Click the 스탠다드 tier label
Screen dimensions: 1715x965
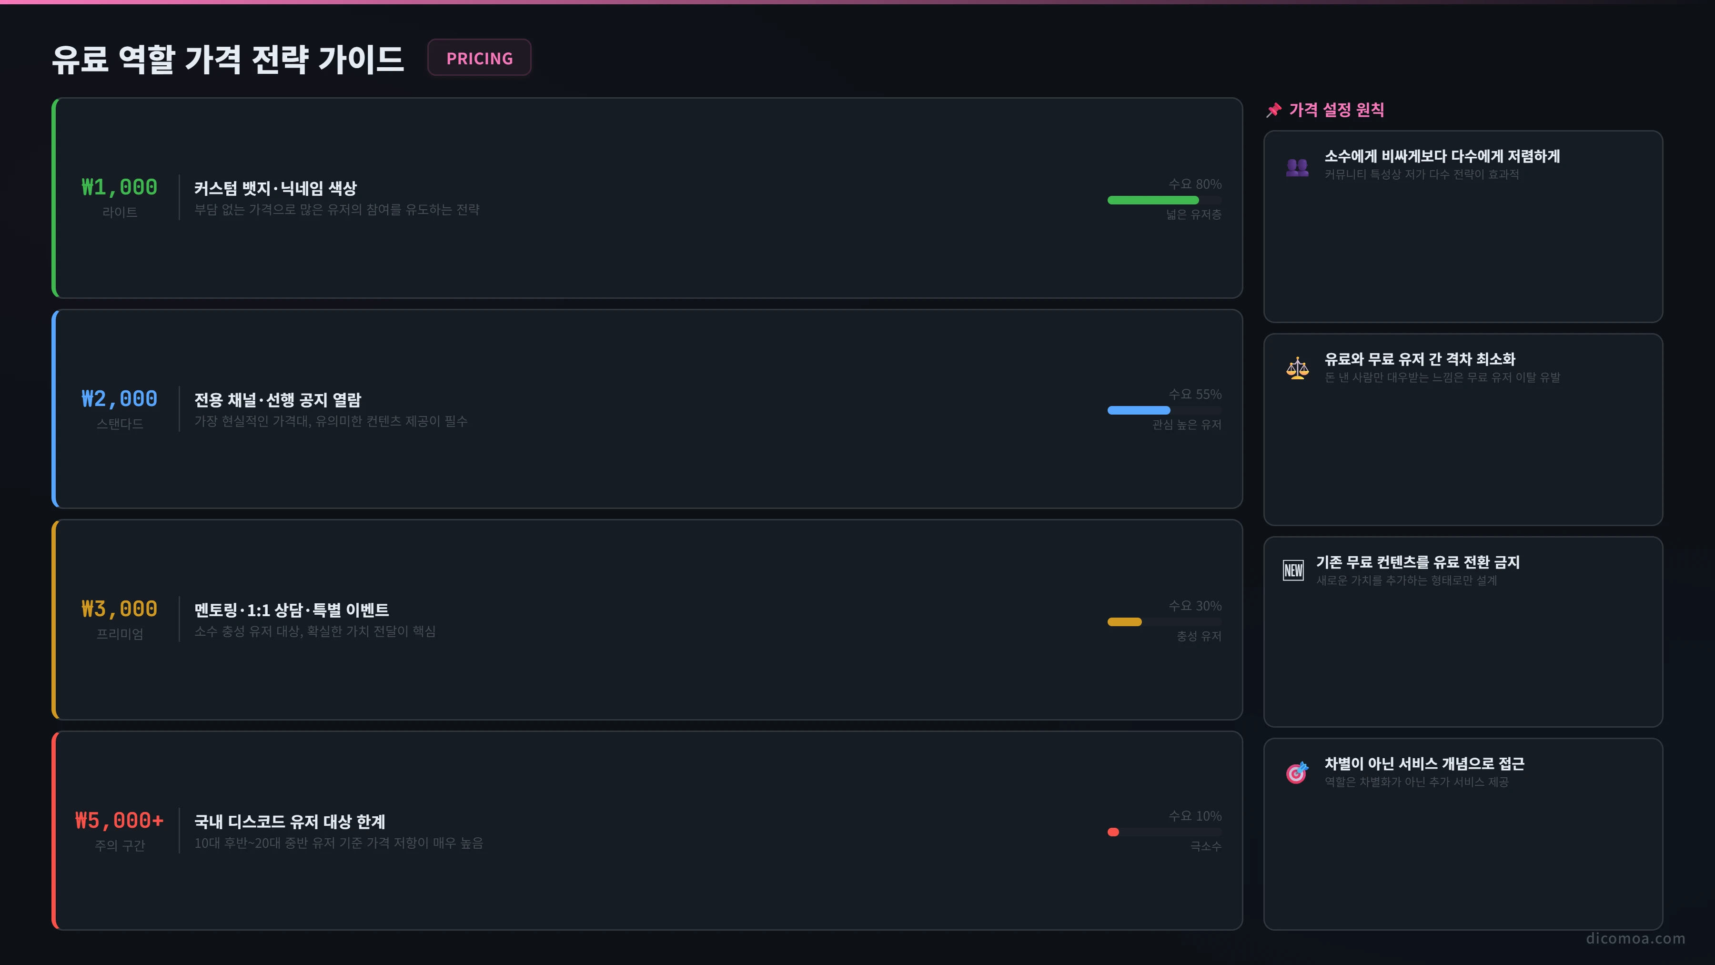pyautogui.click(x=120, y=424)
